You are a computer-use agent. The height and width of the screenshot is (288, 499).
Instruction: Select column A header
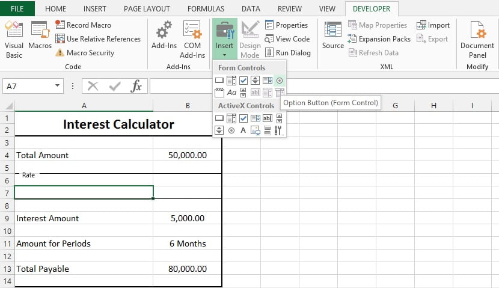pos(84,106)
